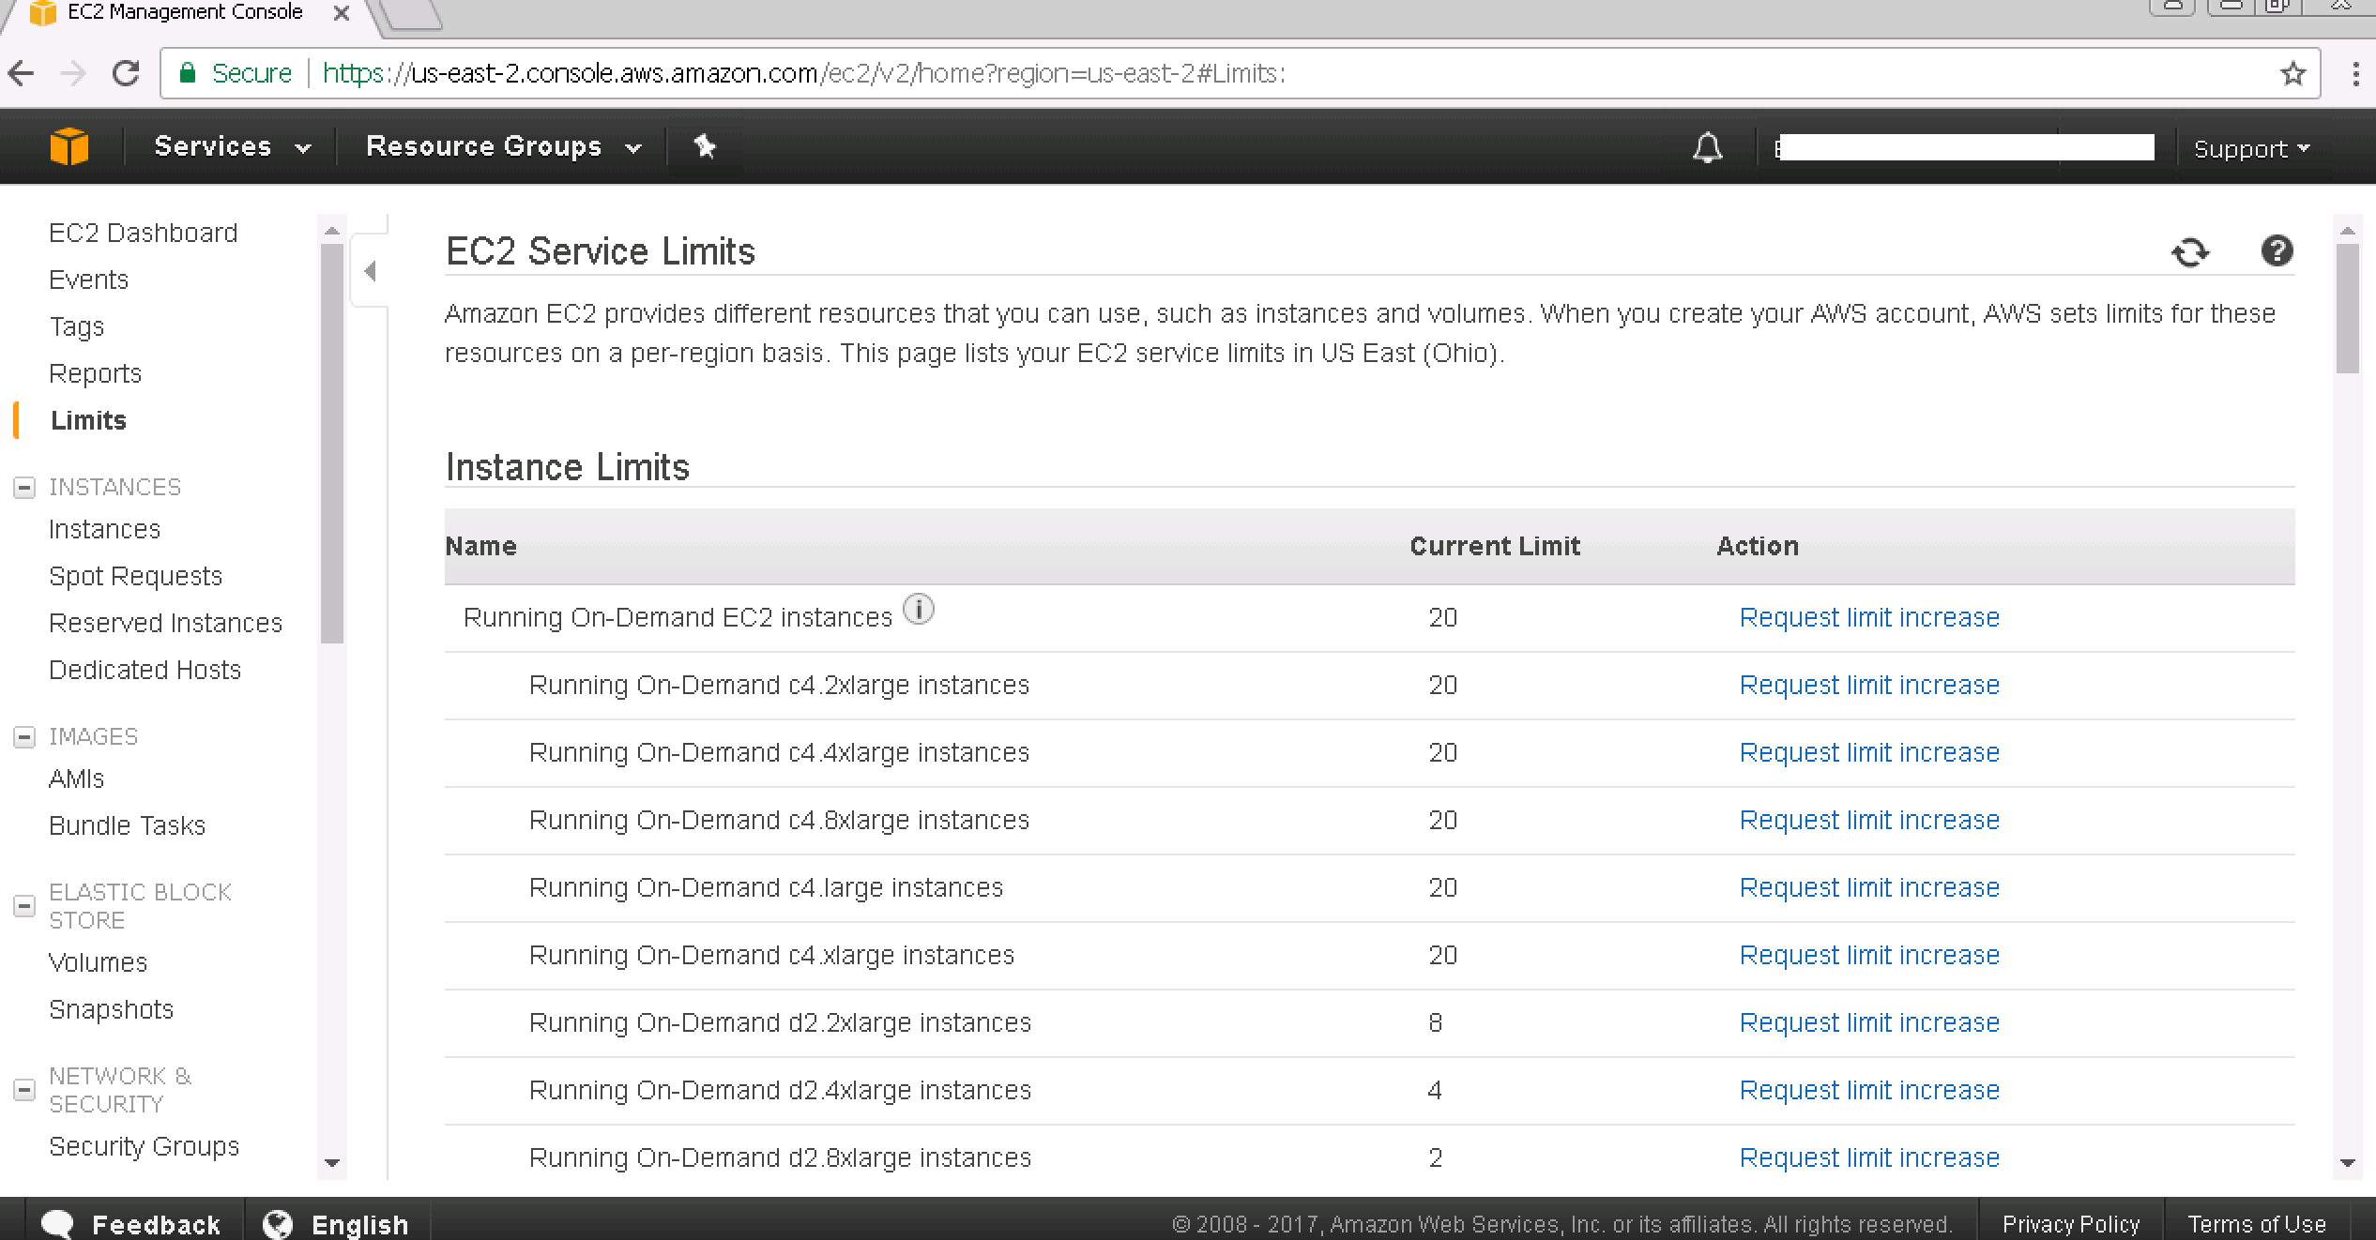Request limit increase for d2.2xlarge instances
Viewport: 2376px width, 1240px height.
[x=1869, y=1022]
